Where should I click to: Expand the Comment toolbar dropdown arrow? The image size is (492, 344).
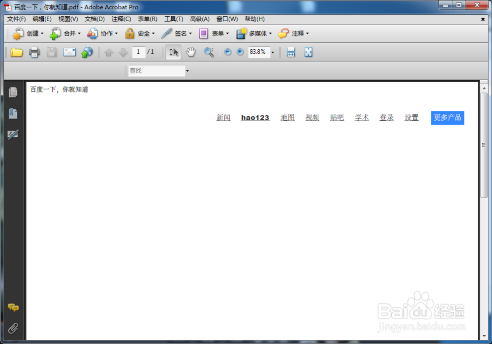pos(307,33)
